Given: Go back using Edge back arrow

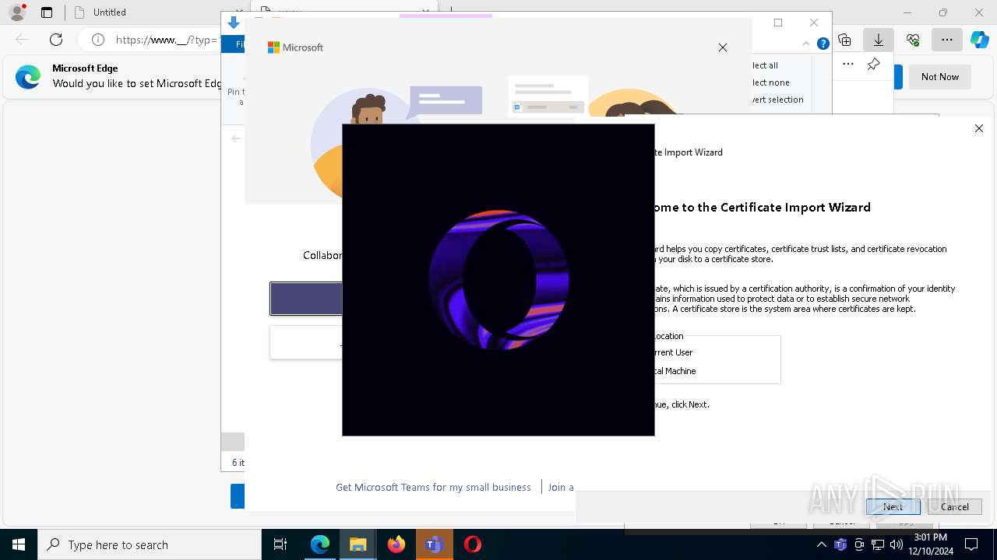Looking at the screenshot, I should pos(22,40).
